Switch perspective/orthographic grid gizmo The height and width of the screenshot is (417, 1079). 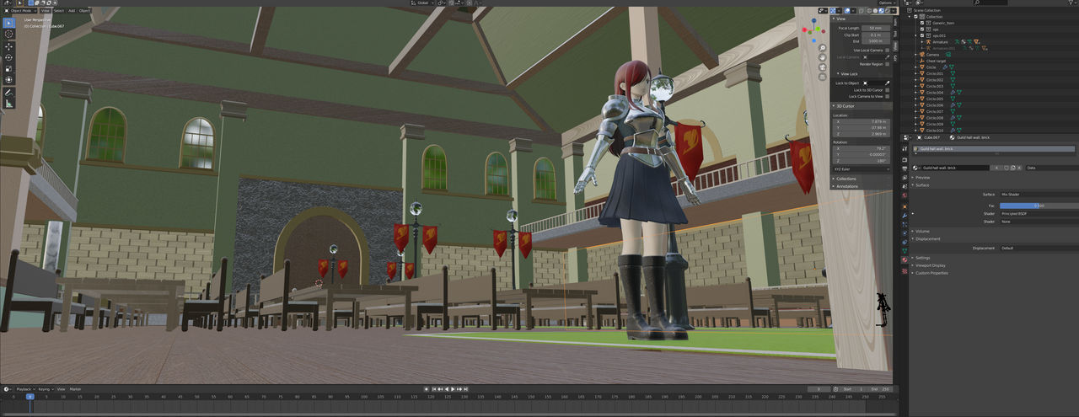[823, 77]
